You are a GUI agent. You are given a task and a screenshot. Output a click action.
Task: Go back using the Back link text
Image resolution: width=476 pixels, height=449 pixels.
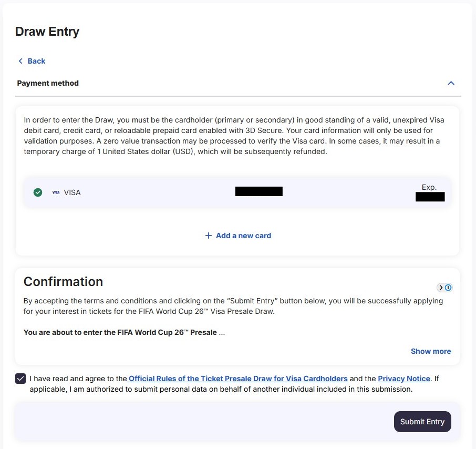tap(36, 61)
